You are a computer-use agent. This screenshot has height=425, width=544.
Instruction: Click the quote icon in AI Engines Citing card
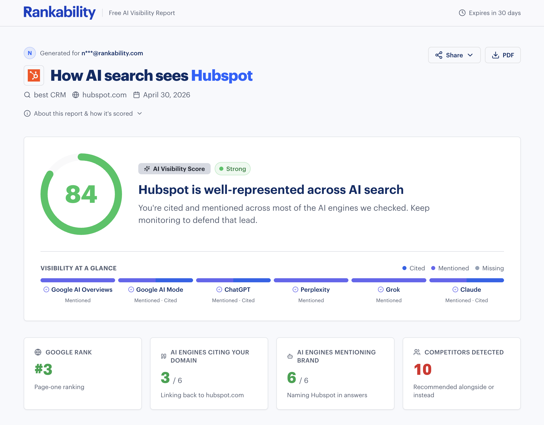click(164, 356)
